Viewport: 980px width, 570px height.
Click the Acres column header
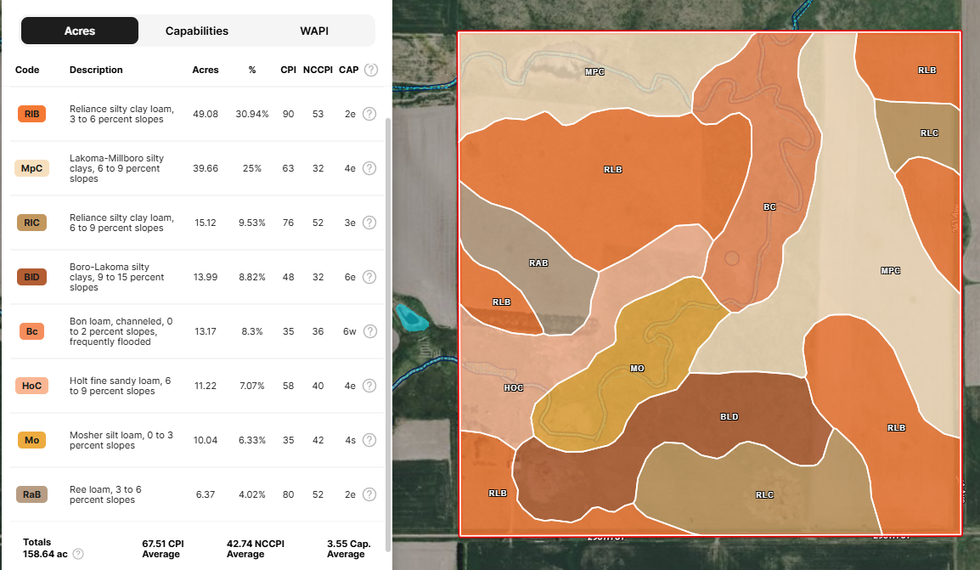coord(206,70)
